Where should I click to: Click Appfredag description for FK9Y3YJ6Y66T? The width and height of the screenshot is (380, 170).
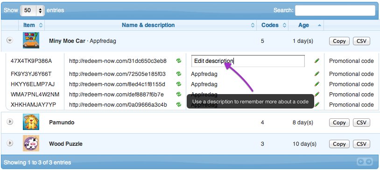(x=204, y=74)
